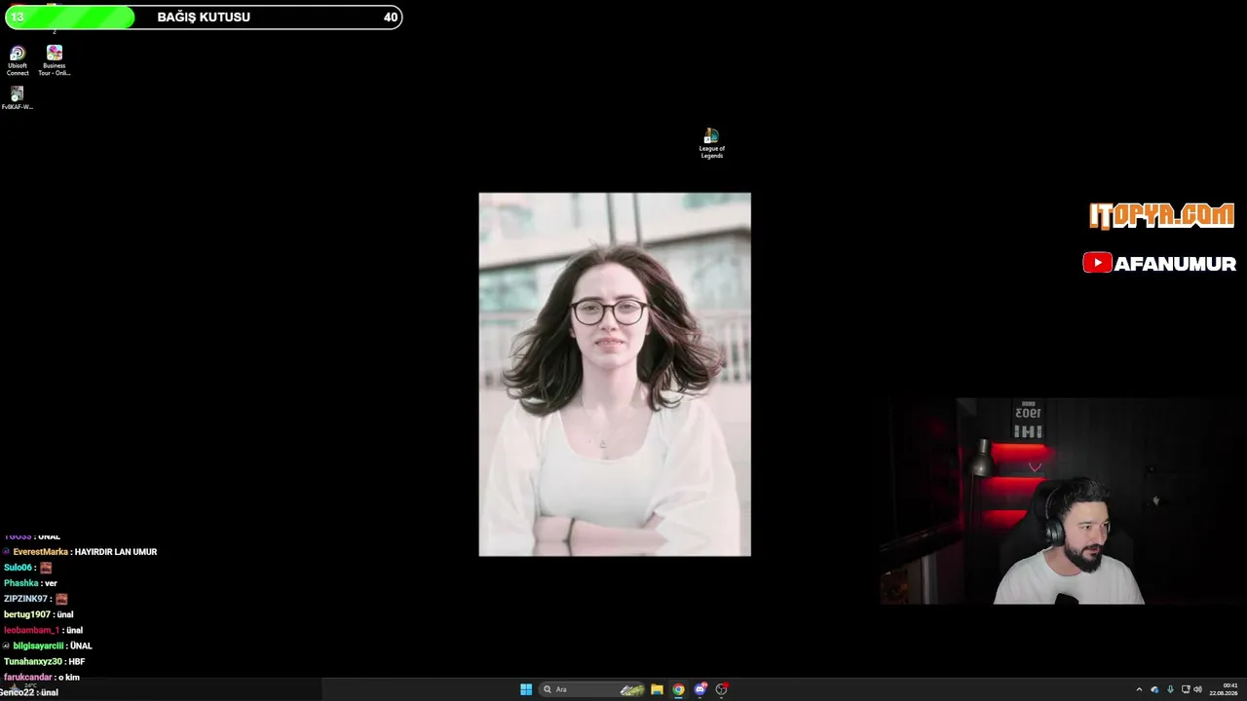Open the League of Legends desktop shortcut
Screen dimensions: 1247x701
click(x=712, y=143)
